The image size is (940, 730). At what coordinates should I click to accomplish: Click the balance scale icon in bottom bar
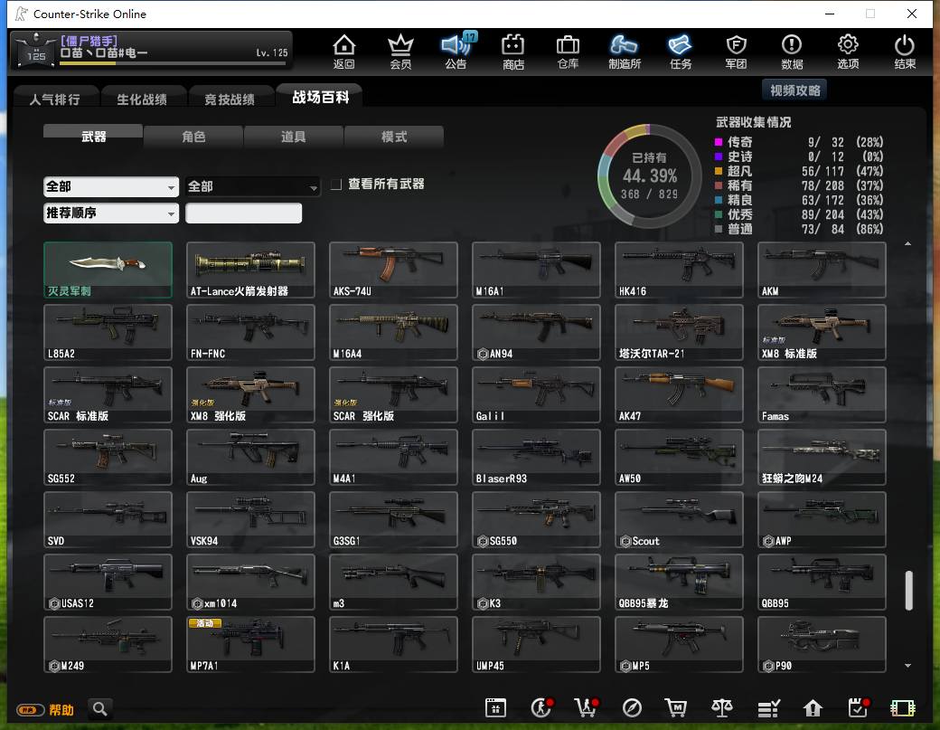722,707
